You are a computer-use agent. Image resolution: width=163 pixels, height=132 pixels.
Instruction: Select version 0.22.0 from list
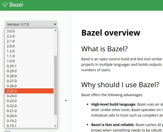tap(29, 106)
